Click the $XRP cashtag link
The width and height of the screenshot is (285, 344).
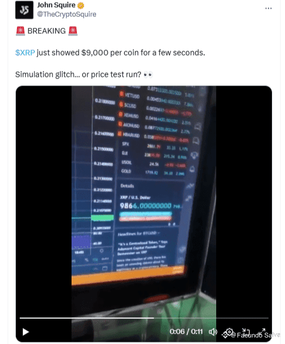point(25,53)
